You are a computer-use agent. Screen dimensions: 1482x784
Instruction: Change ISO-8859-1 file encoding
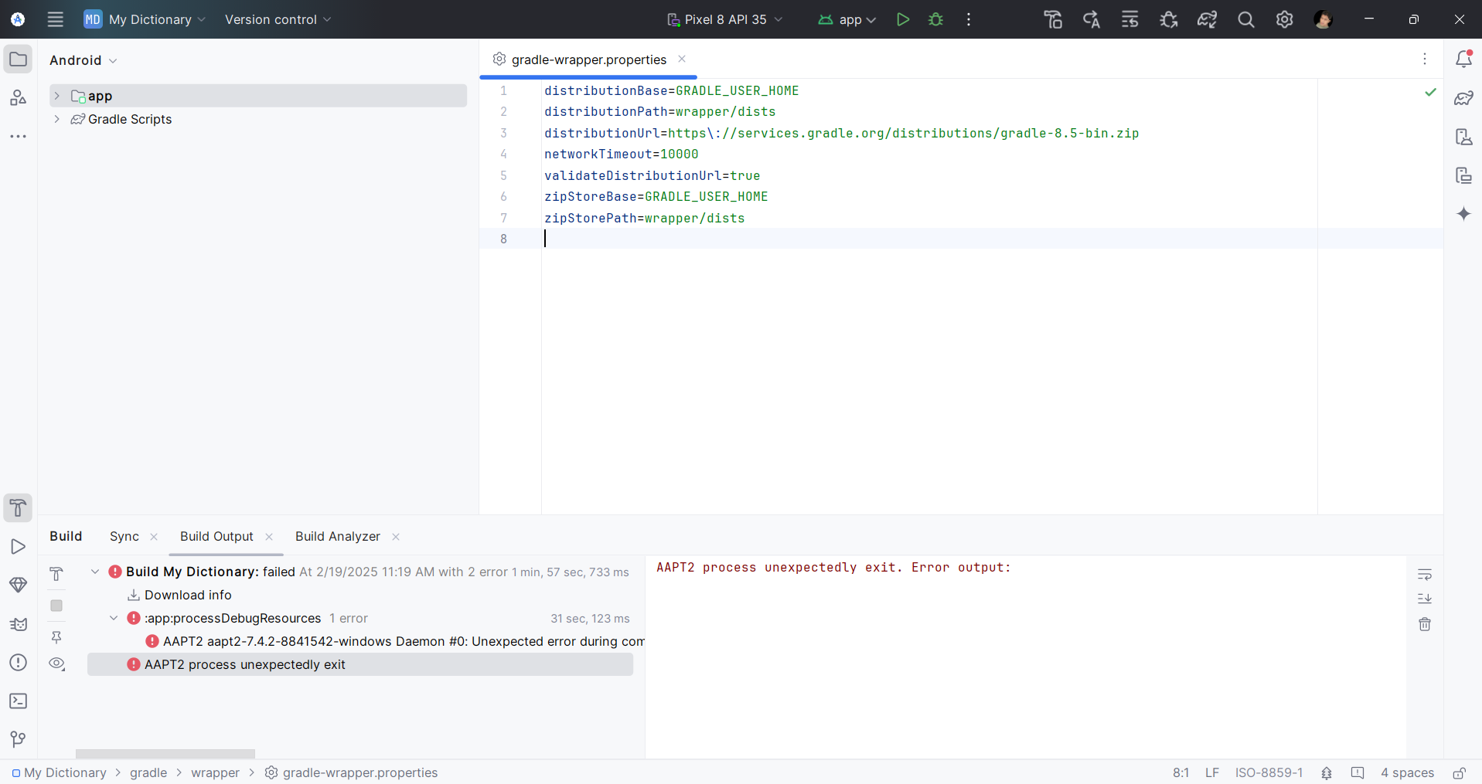pyautogui.click(x=1269, y=772)
